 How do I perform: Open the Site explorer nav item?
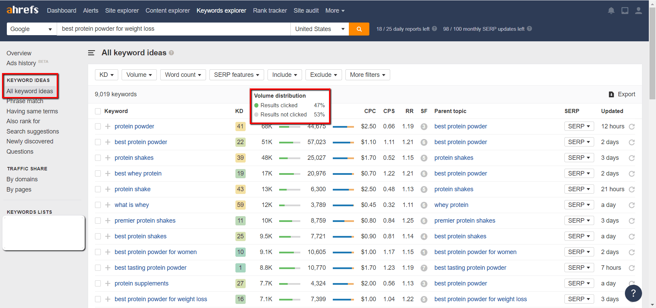[122, 11]
